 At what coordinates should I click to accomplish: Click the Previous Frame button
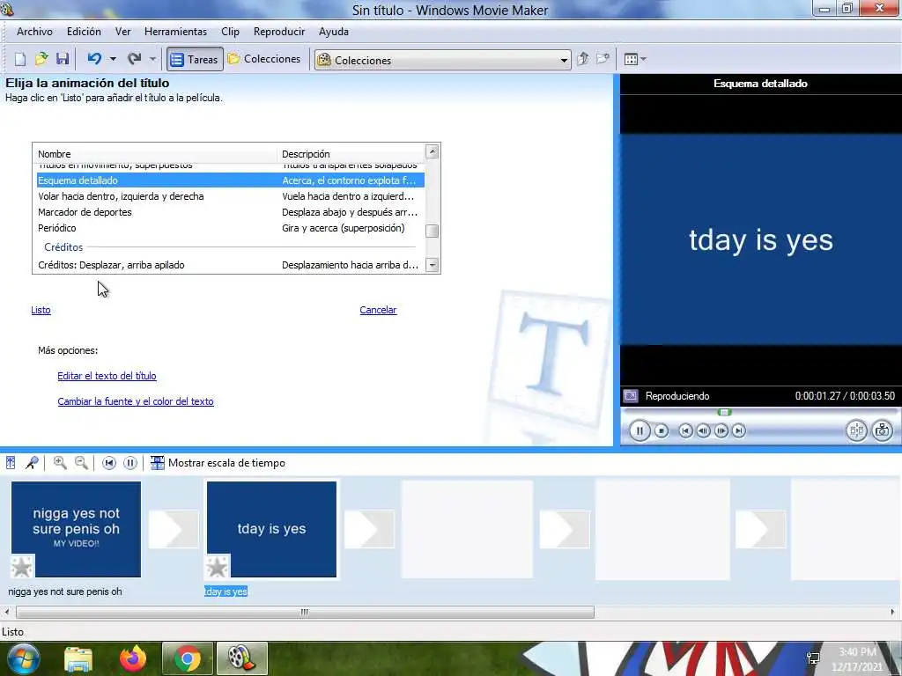pyautogui.click(x=703, y=430)
